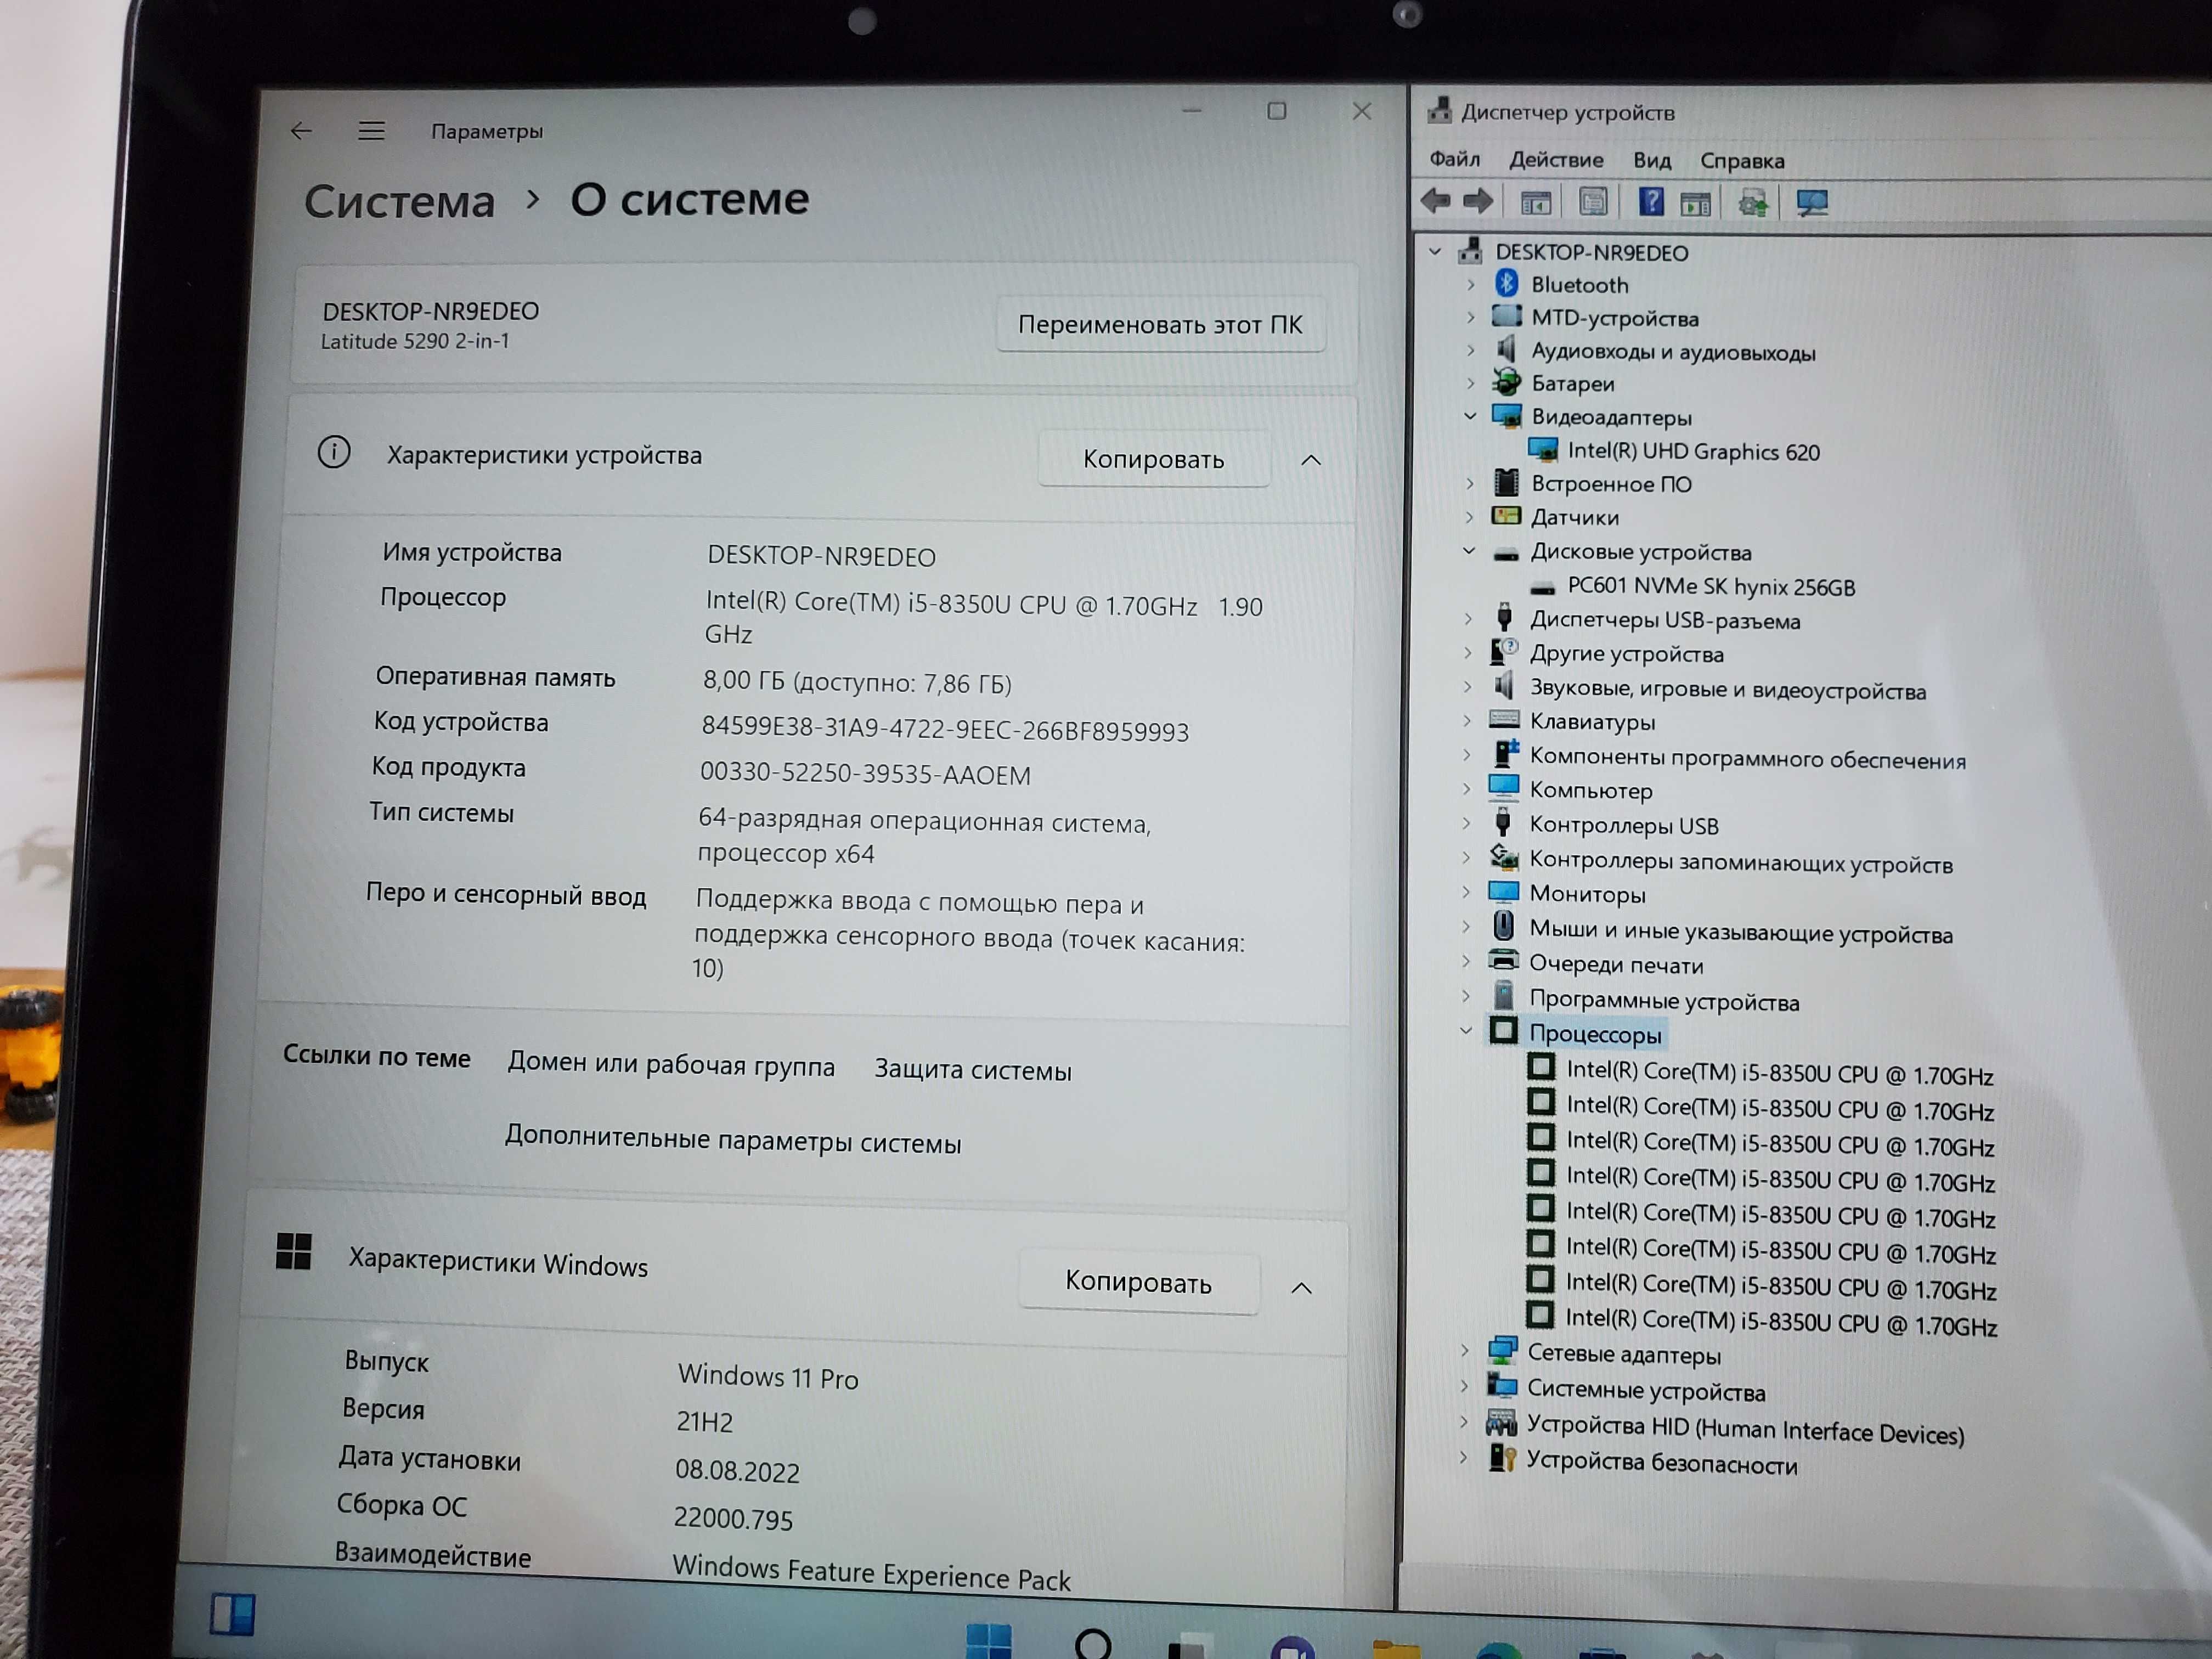
Task: Expand the Батареи node
Action: tap(1470, 383)
